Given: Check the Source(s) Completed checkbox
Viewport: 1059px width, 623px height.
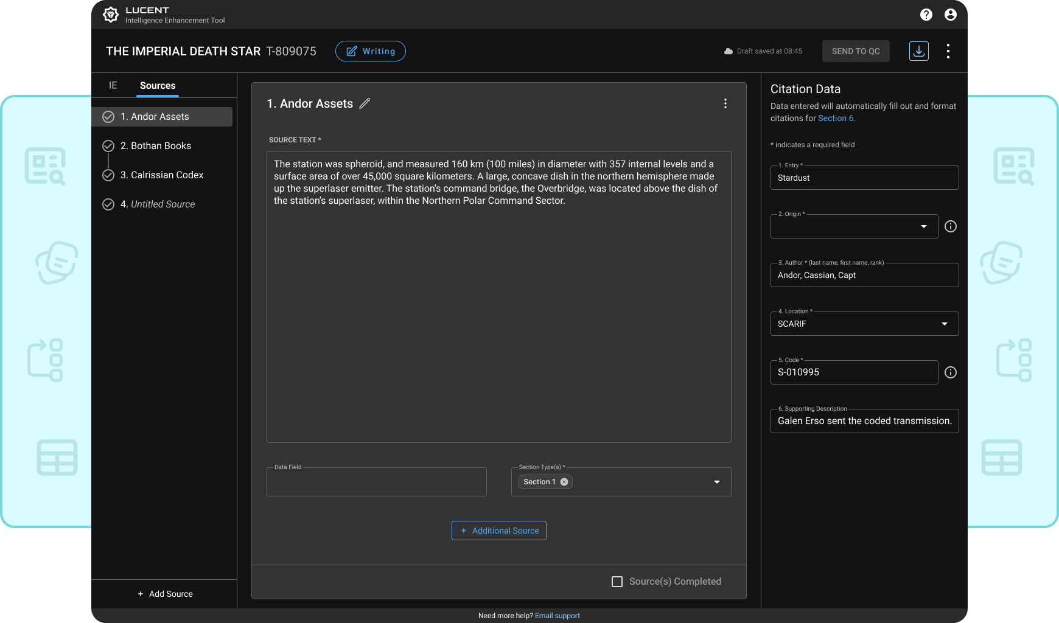Looking at the screenshot, I should click(x=617, y=582).
